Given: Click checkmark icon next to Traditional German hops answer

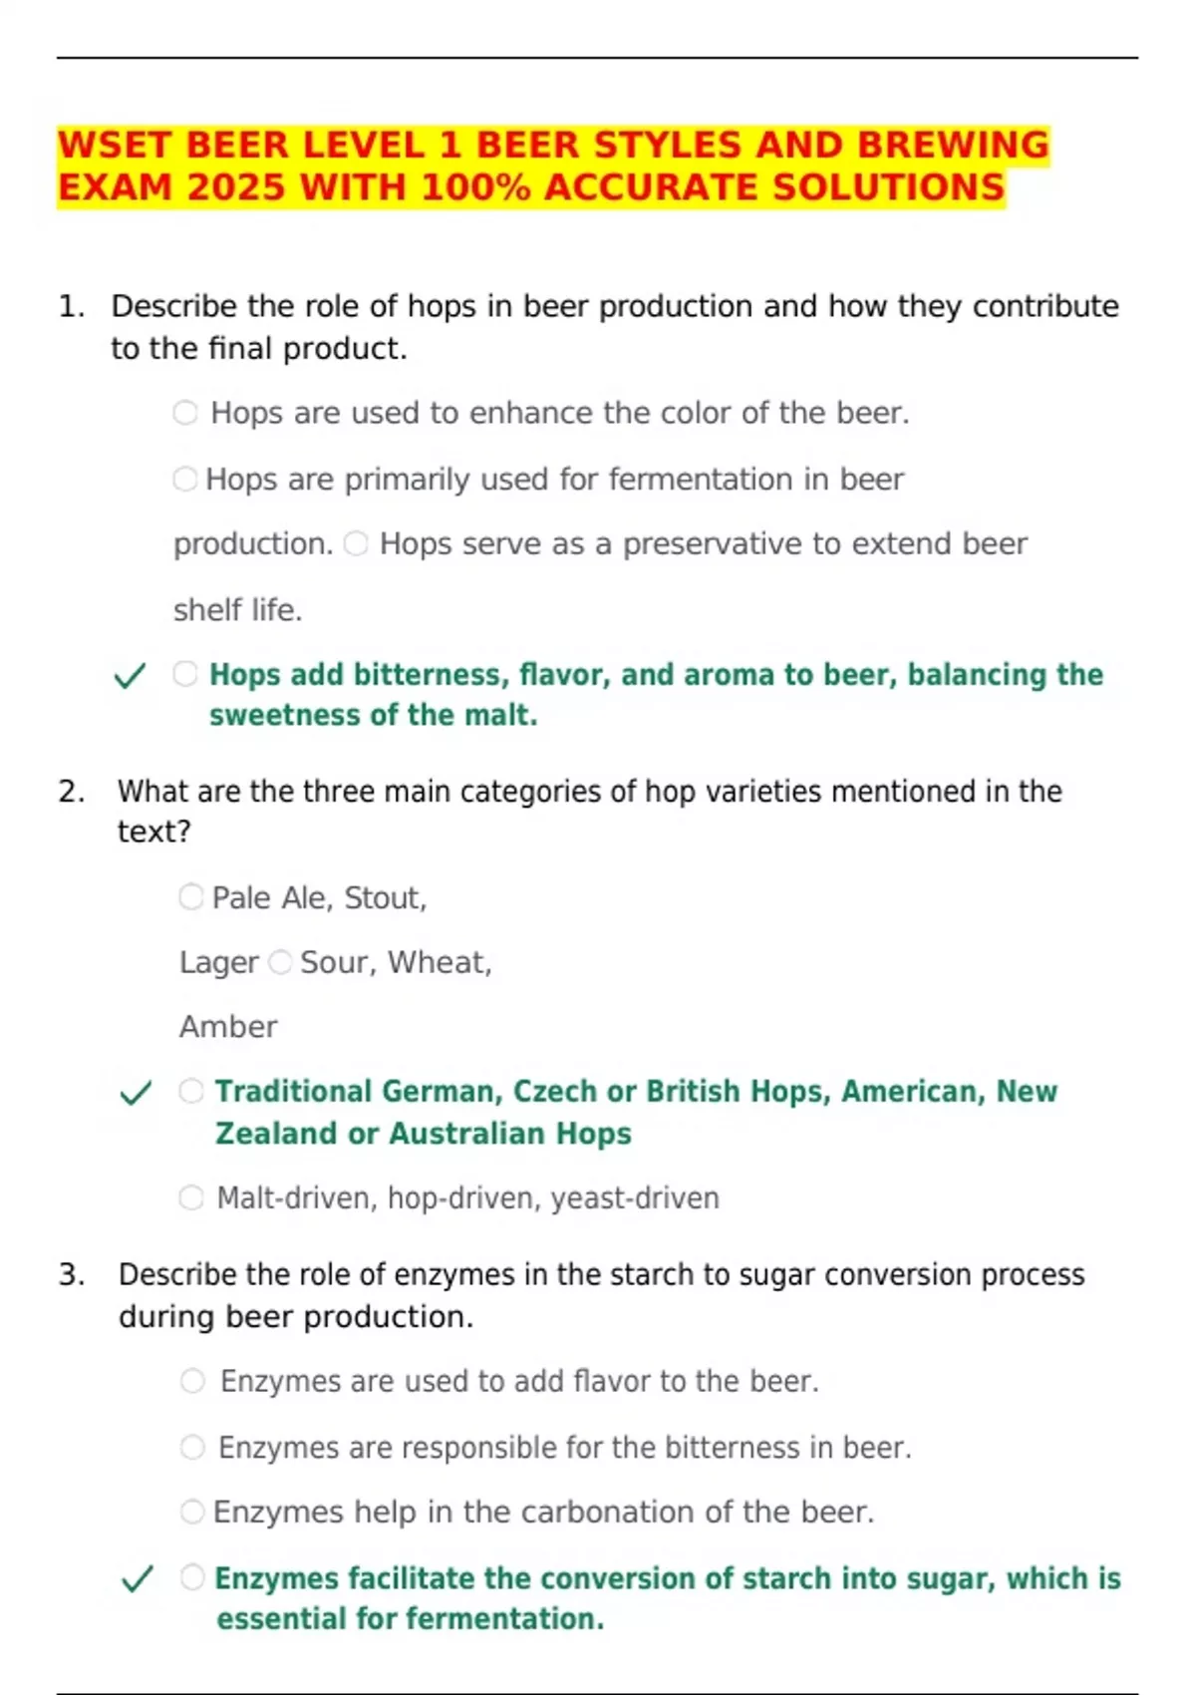Looking at the screenshot, I should click(x=136, y=1094).
